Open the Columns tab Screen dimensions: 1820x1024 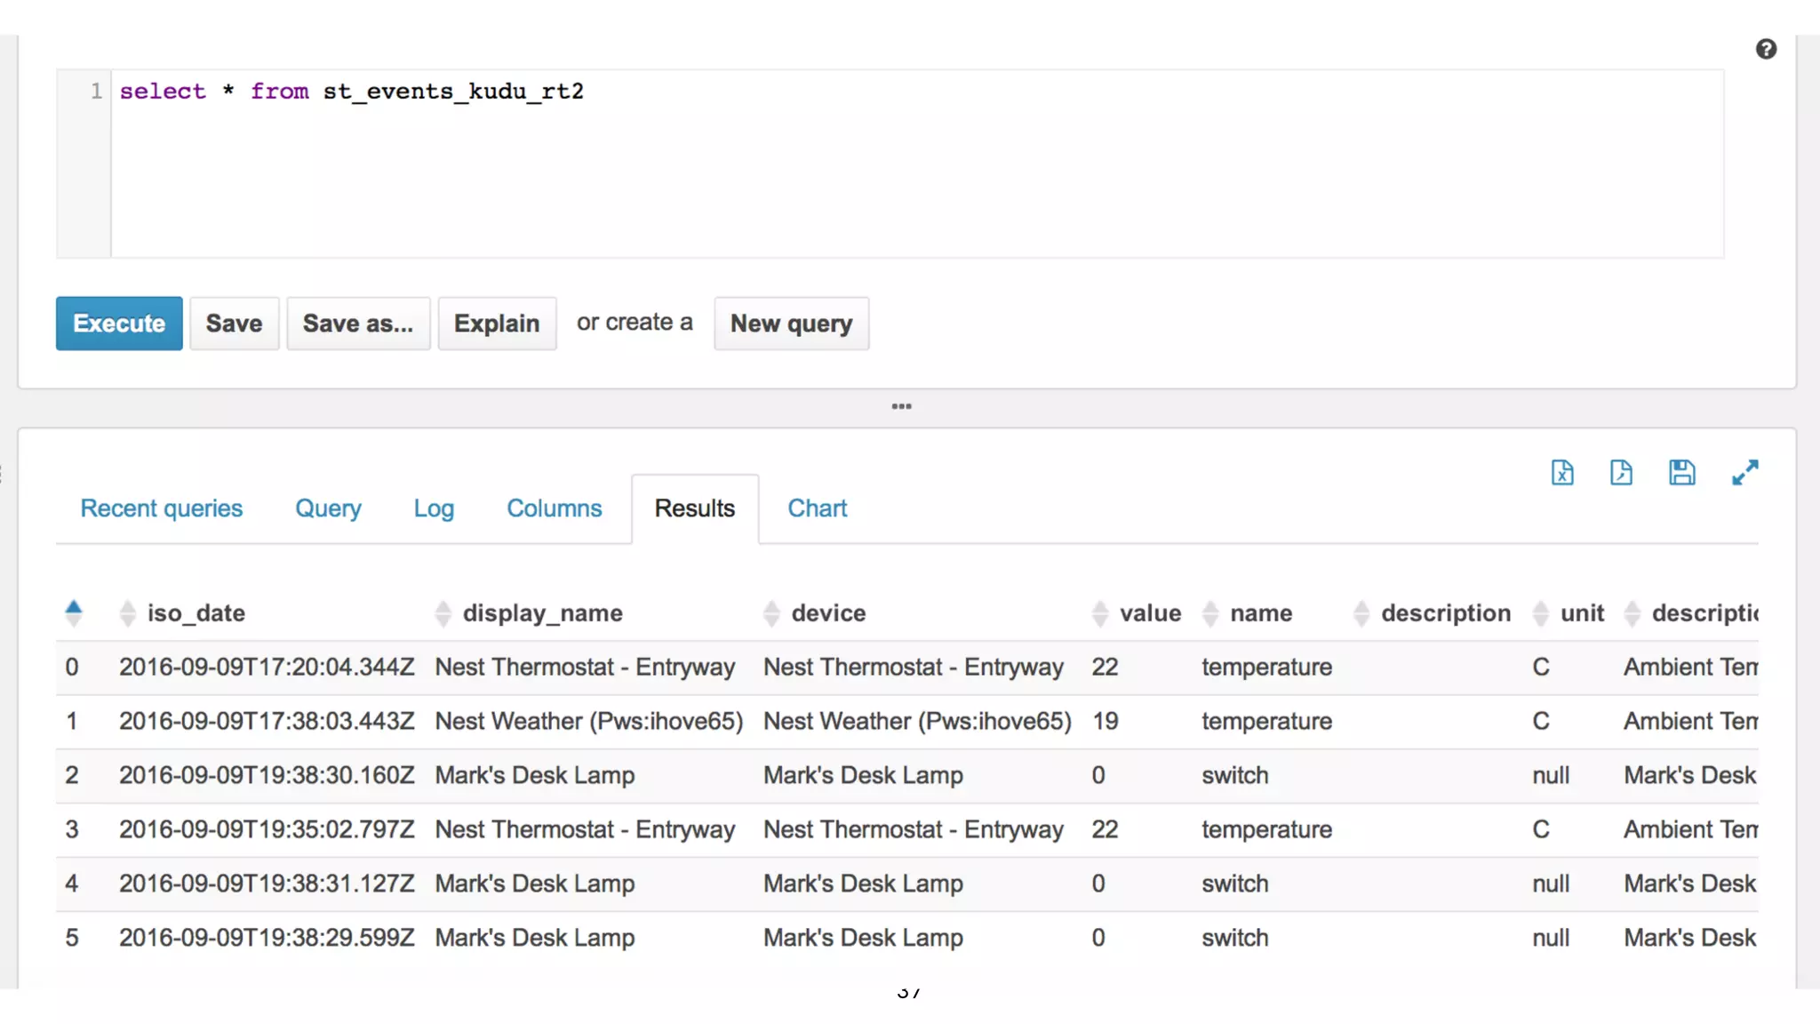(554, 508)
